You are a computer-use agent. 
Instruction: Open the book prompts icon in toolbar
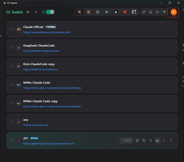(151, 12)
